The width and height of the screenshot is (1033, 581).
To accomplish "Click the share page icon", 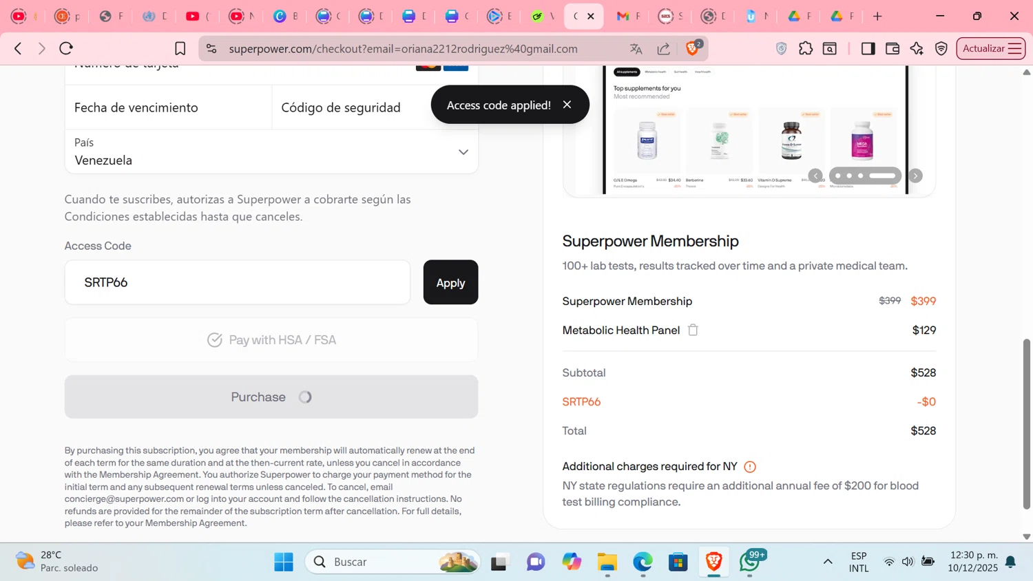I will [x=663, y=49].
